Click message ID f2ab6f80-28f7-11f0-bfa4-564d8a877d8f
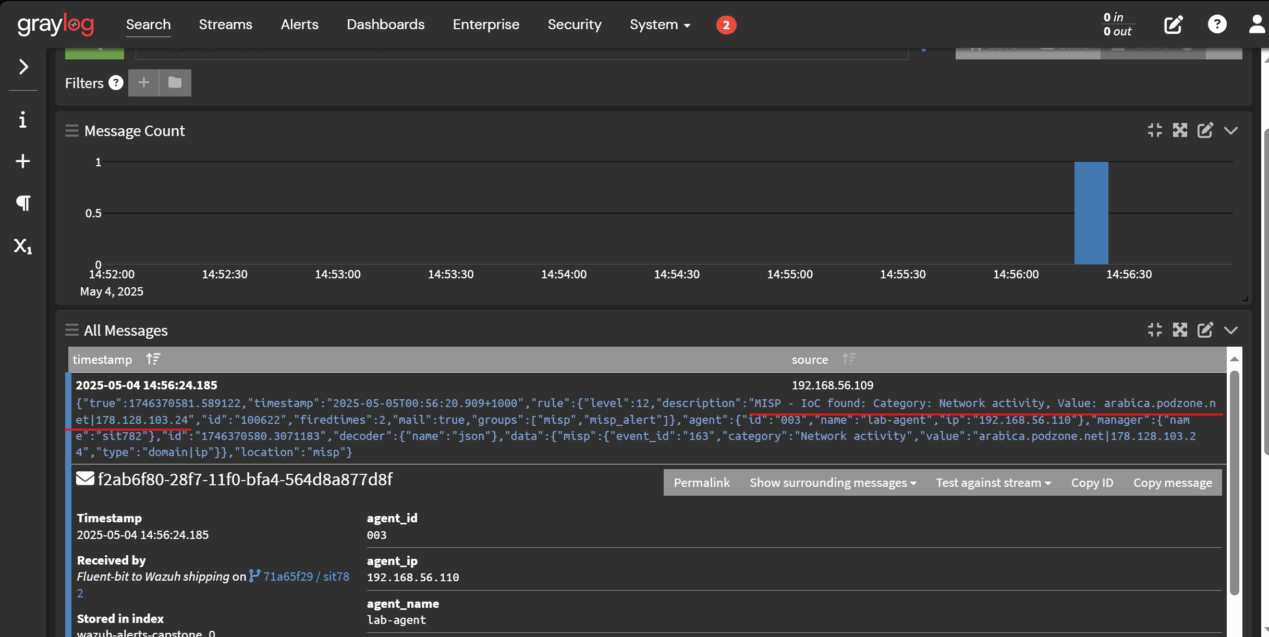This screenshot has width=1269, height=637. coord(245,479)
